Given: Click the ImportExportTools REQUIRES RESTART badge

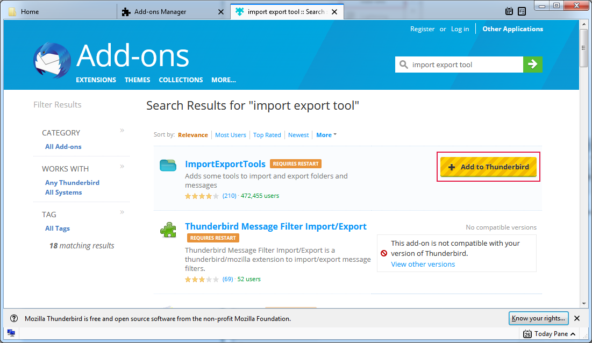Looking at the screenshot, I should coord(296,164).
